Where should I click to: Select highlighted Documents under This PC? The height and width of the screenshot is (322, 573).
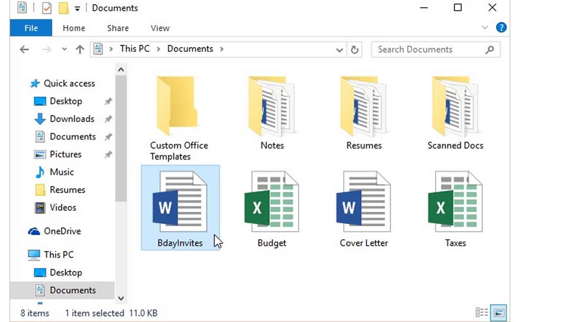pyautogui.click(x=62, y=290)
